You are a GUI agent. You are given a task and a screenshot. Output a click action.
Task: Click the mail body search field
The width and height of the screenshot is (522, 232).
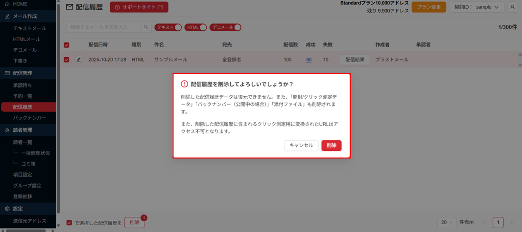pyautogui.click(x=104, y=27)
